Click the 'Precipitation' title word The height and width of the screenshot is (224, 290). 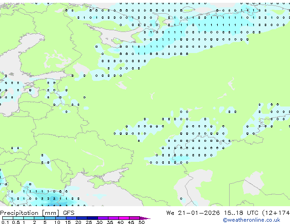point(19,213)
